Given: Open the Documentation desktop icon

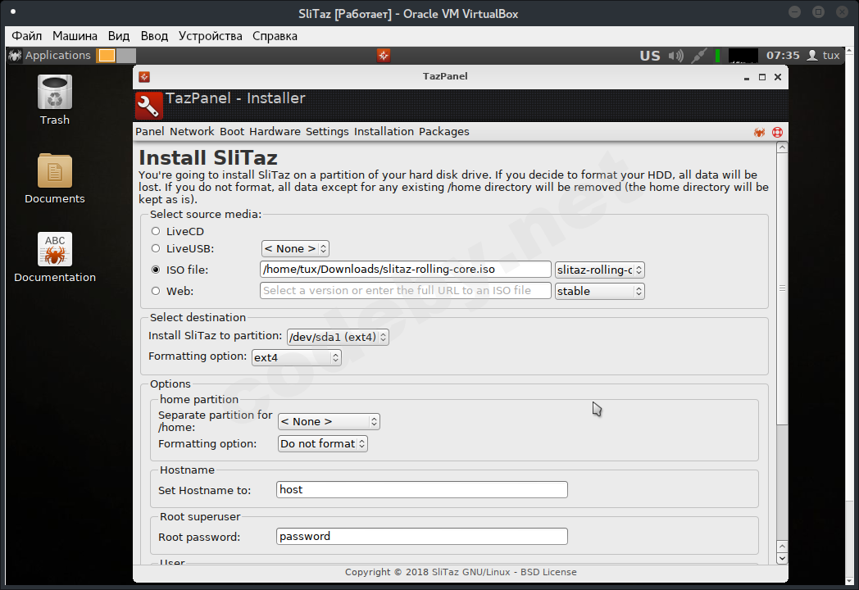Looking at the screenshot, I should coord(55,250).
